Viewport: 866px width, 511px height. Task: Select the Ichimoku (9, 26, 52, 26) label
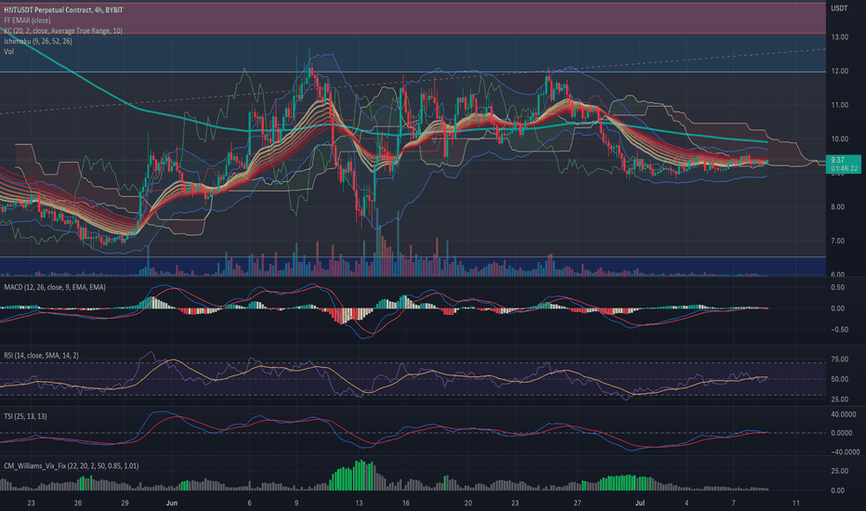click(37, 42)
